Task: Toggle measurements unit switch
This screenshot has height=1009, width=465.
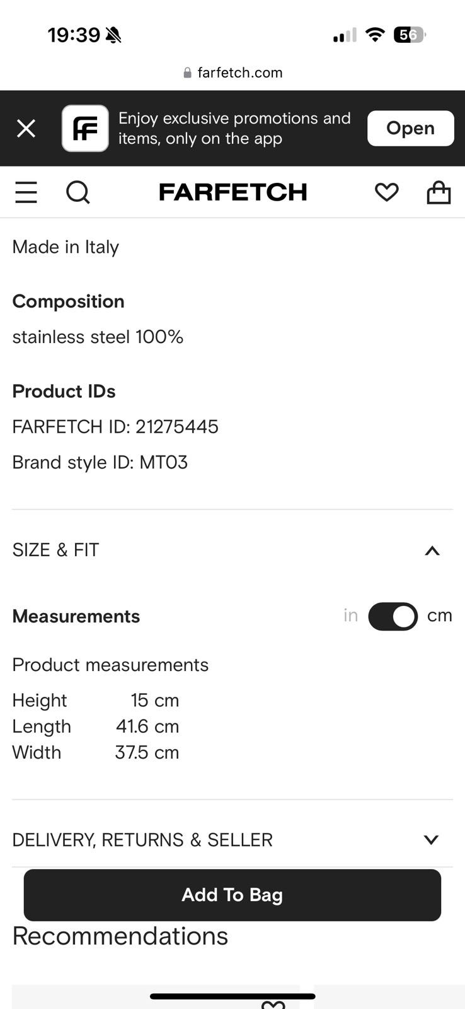Action: pyautogui.click(x=393, y=617)
